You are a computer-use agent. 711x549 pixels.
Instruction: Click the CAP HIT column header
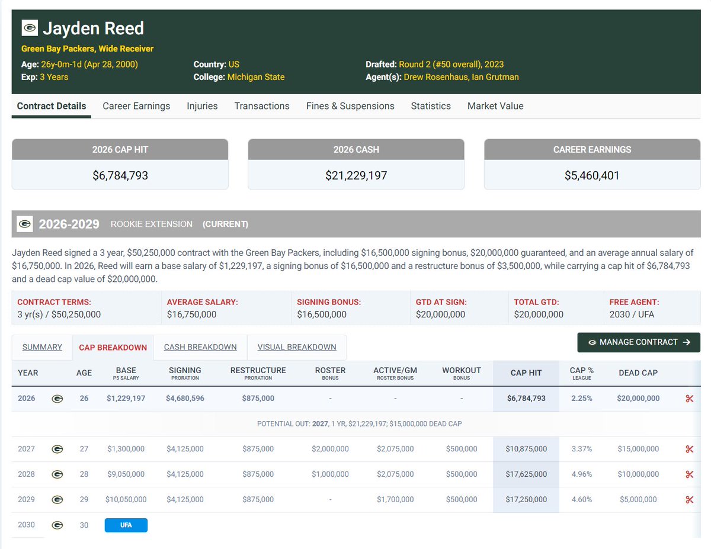tap(526, 373)
